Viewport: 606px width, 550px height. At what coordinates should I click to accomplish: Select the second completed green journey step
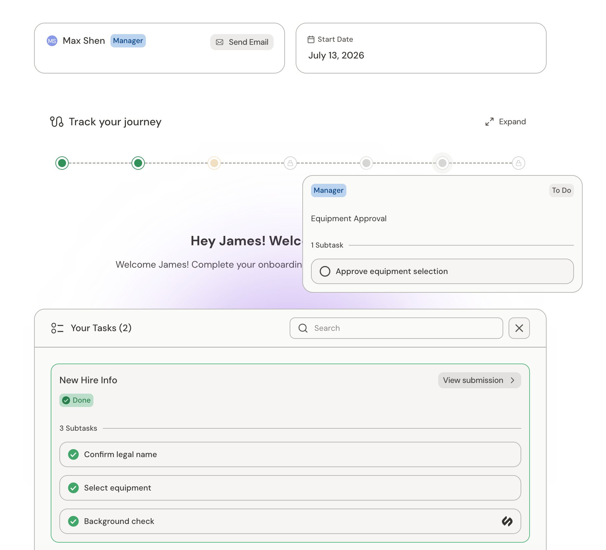click(x=138, y=163)
